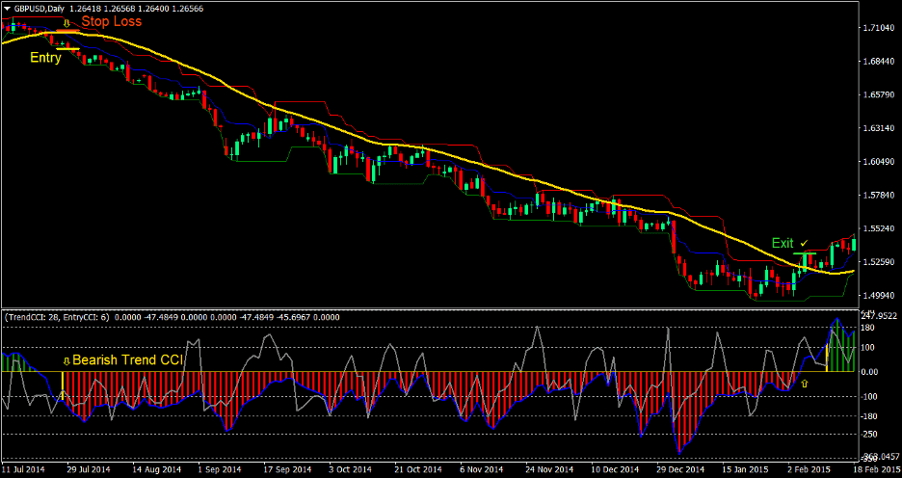This screenshot has height=478, width=902.
Task: Click the 1.55240 price axis label
Action: pos(880,228)
